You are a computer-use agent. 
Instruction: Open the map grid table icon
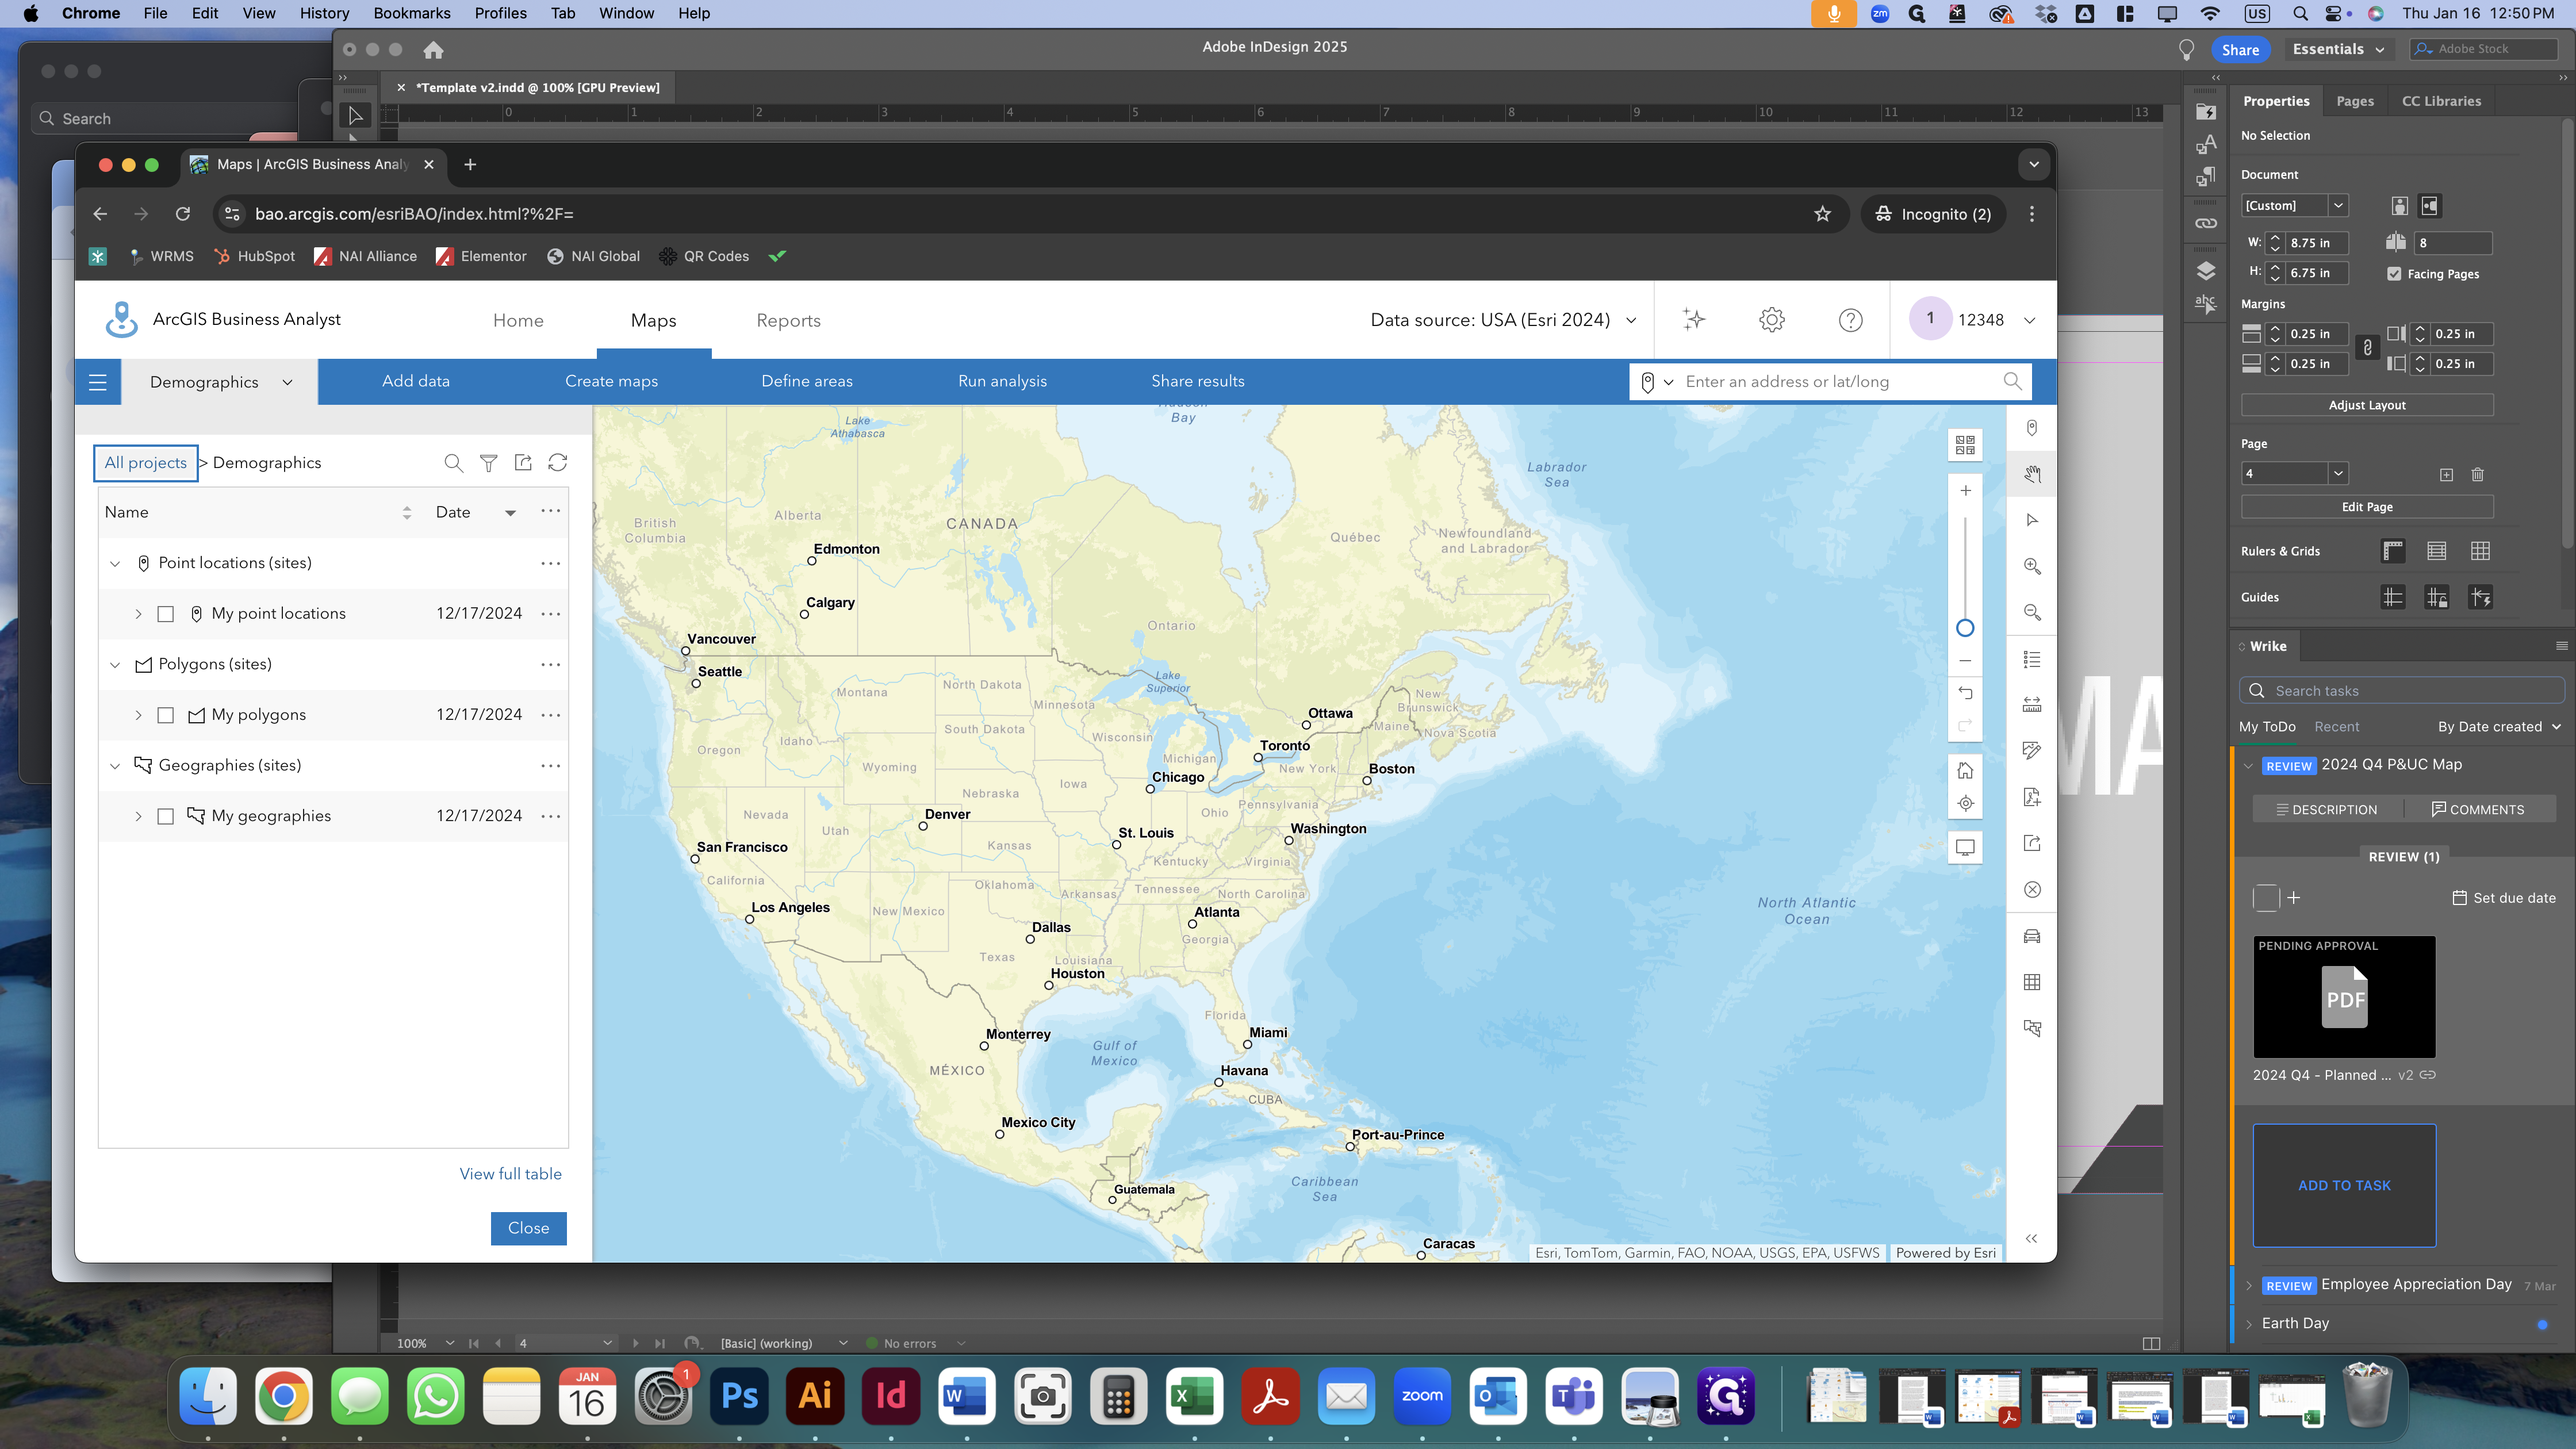[2032, 982]
